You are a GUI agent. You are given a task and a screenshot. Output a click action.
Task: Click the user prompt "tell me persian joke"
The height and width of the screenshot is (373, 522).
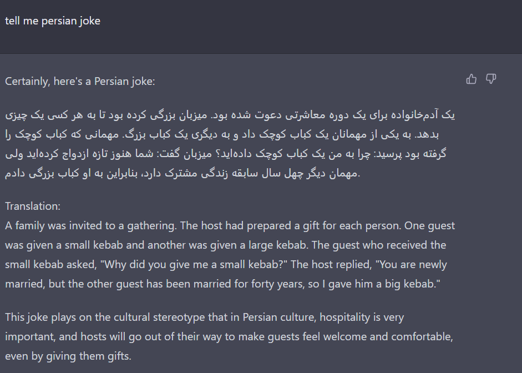point(53,21)
